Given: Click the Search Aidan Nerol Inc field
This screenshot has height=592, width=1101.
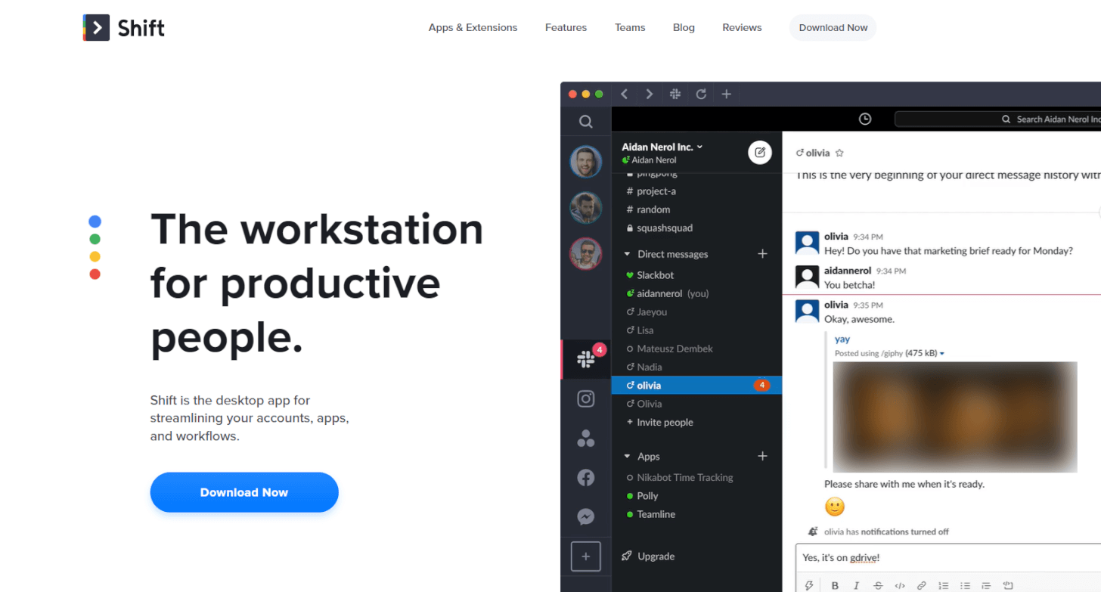Looking at the screenshot, I should (997, 119).
